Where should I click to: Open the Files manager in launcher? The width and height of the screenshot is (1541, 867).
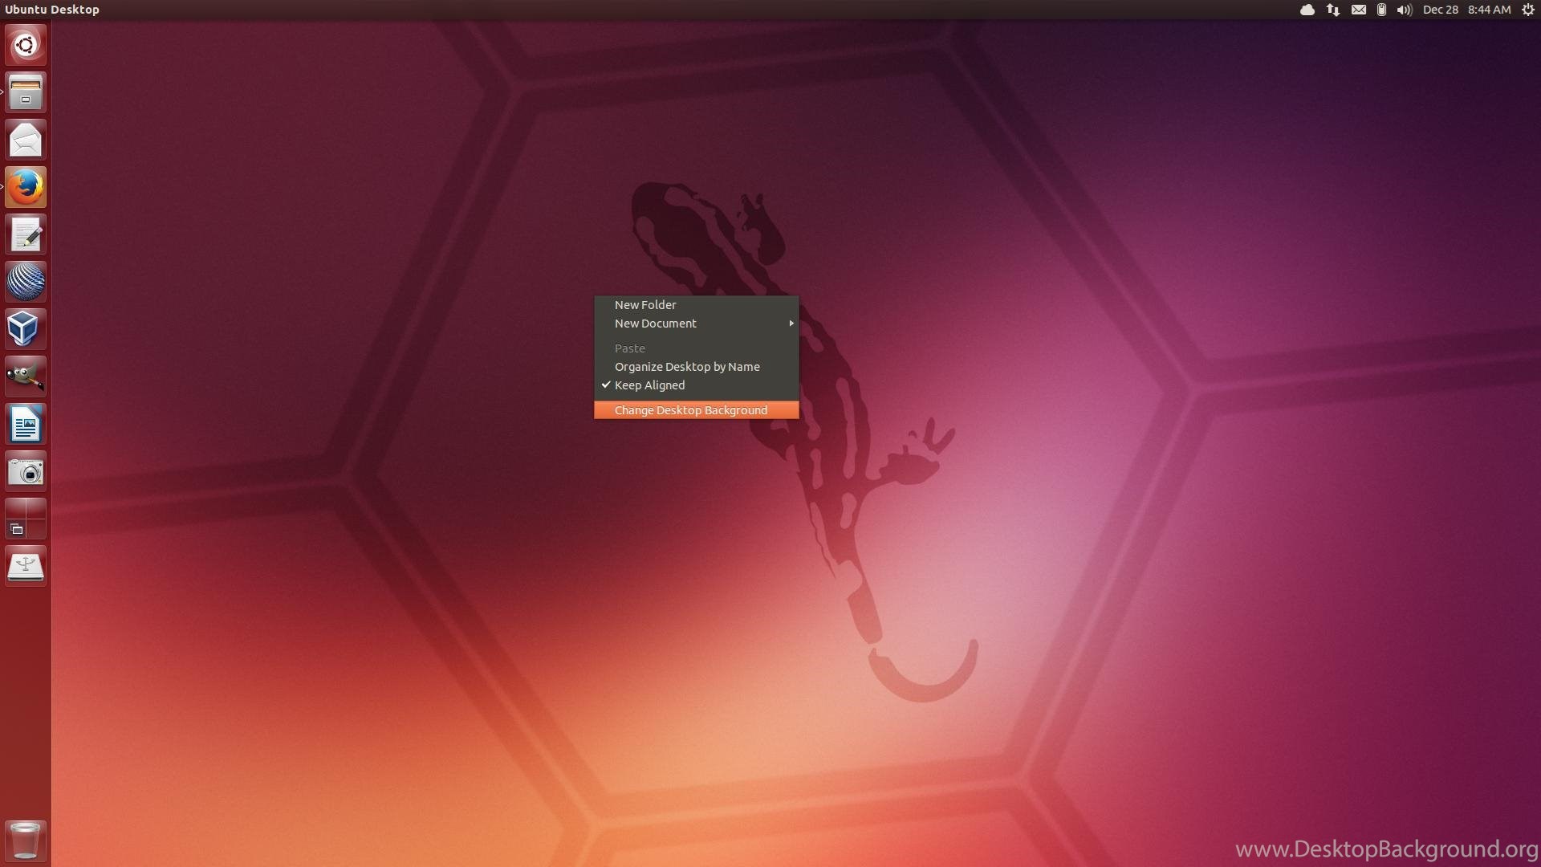(26, 92)
